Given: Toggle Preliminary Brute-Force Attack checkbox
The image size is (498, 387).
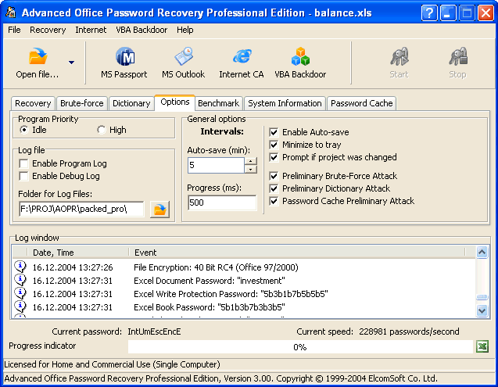Looking at the screenshot, I should 274,176.
